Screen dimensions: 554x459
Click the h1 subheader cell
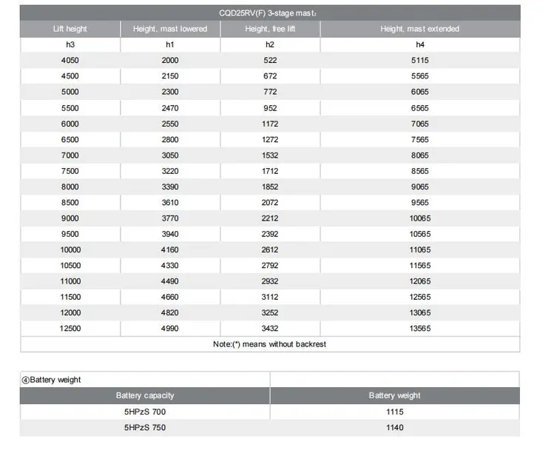coord(170,44)
